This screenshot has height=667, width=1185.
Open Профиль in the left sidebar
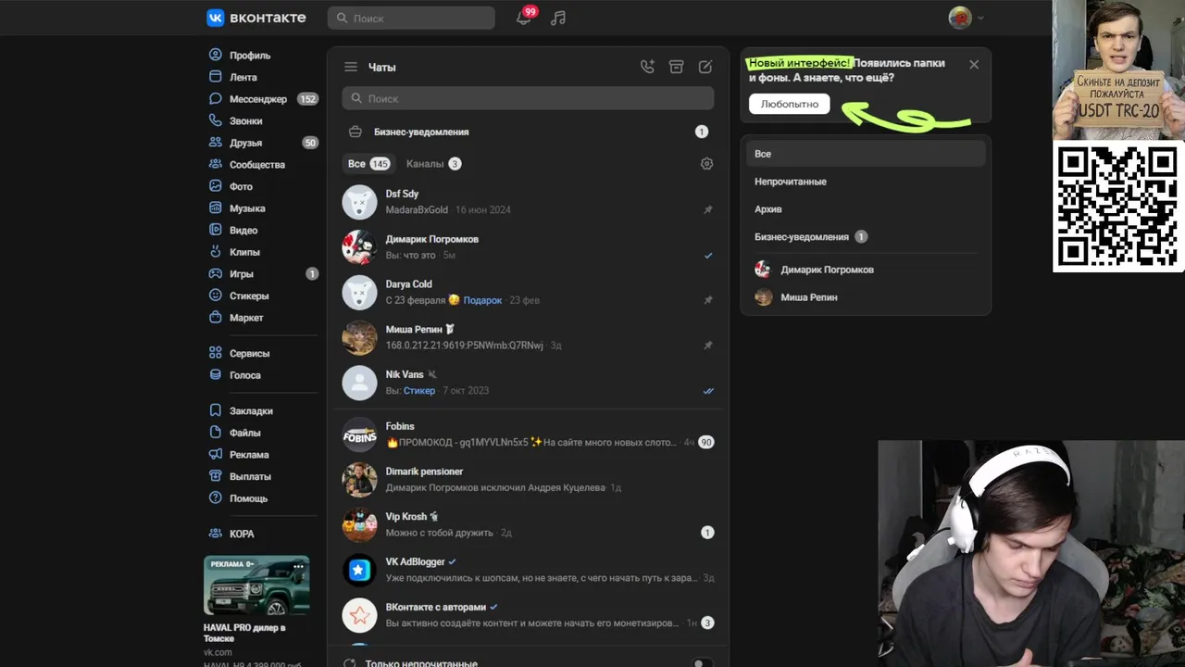point(250,56)
